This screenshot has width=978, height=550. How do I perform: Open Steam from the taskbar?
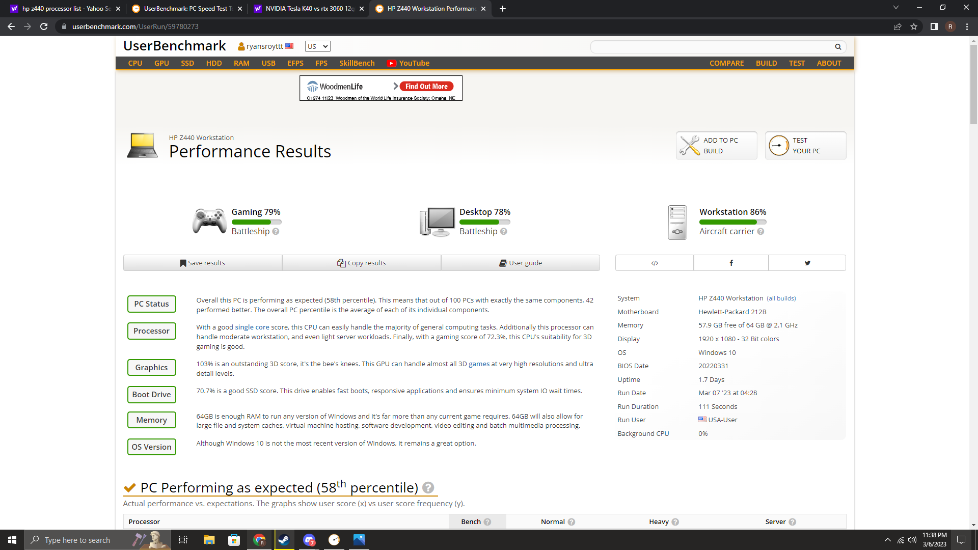[284, 540]
